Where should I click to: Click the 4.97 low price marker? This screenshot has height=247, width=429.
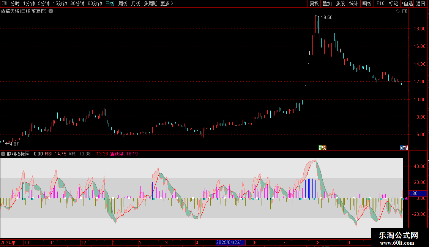[14, 144]
